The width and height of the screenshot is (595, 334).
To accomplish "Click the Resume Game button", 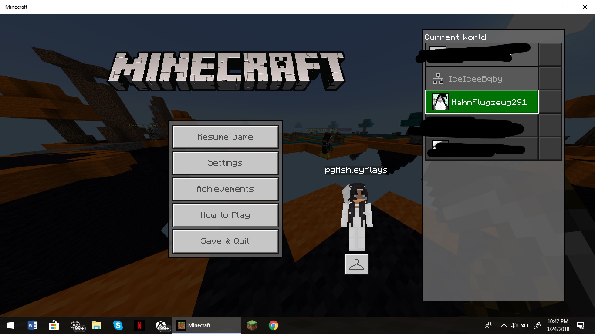I will pos(226,137).
